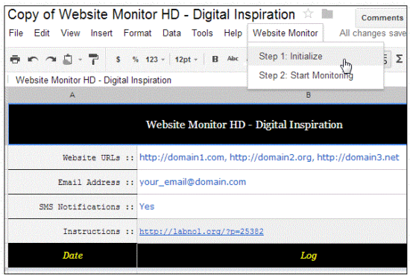This screenshot has width=410, height=275.
Task: Close the Website Monitor menu
Action: click(286, 34)
